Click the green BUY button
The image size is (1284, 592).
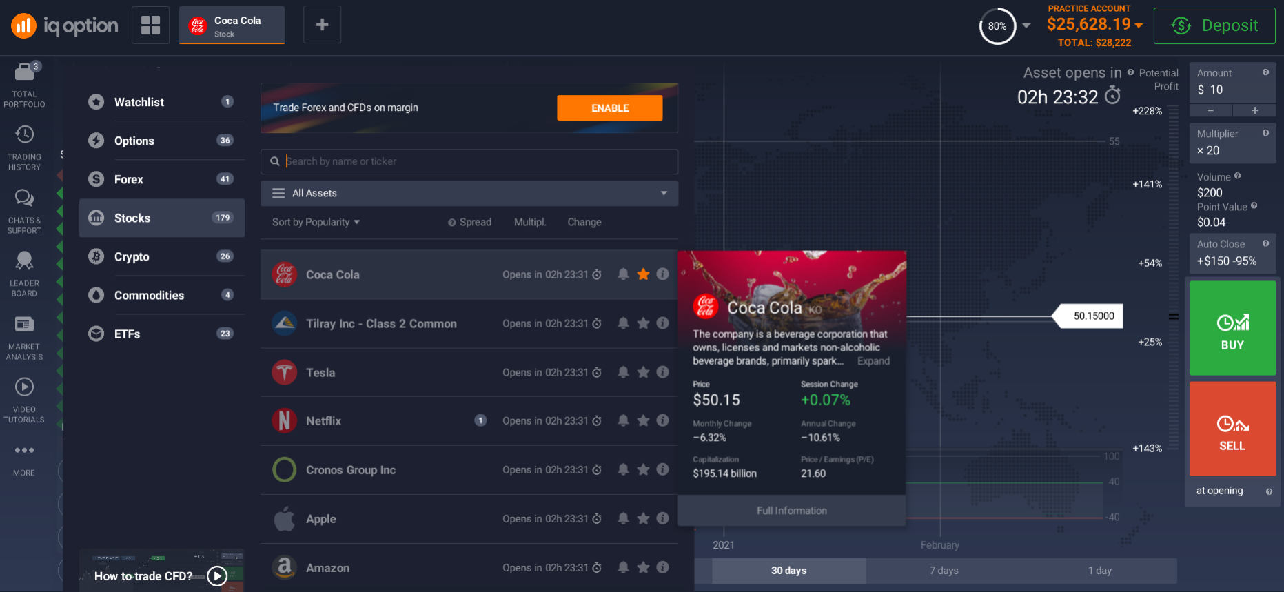tap(1232, 328)
